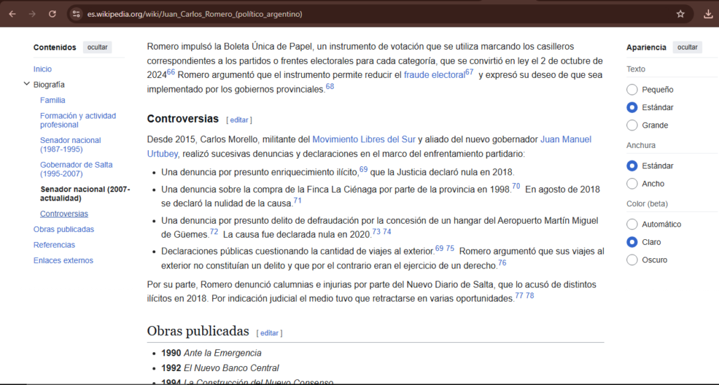Bookmark this page with star icon
The image size is (719, 385).
click(680, 14)
